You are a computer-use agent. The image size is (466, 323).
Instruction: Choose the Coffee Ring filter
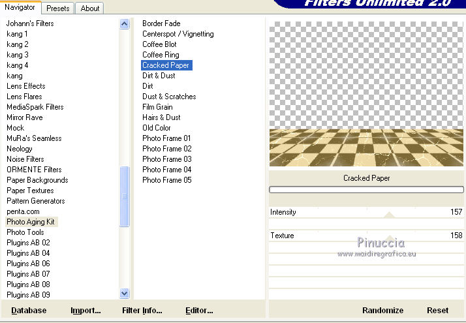tap(161, 55)
